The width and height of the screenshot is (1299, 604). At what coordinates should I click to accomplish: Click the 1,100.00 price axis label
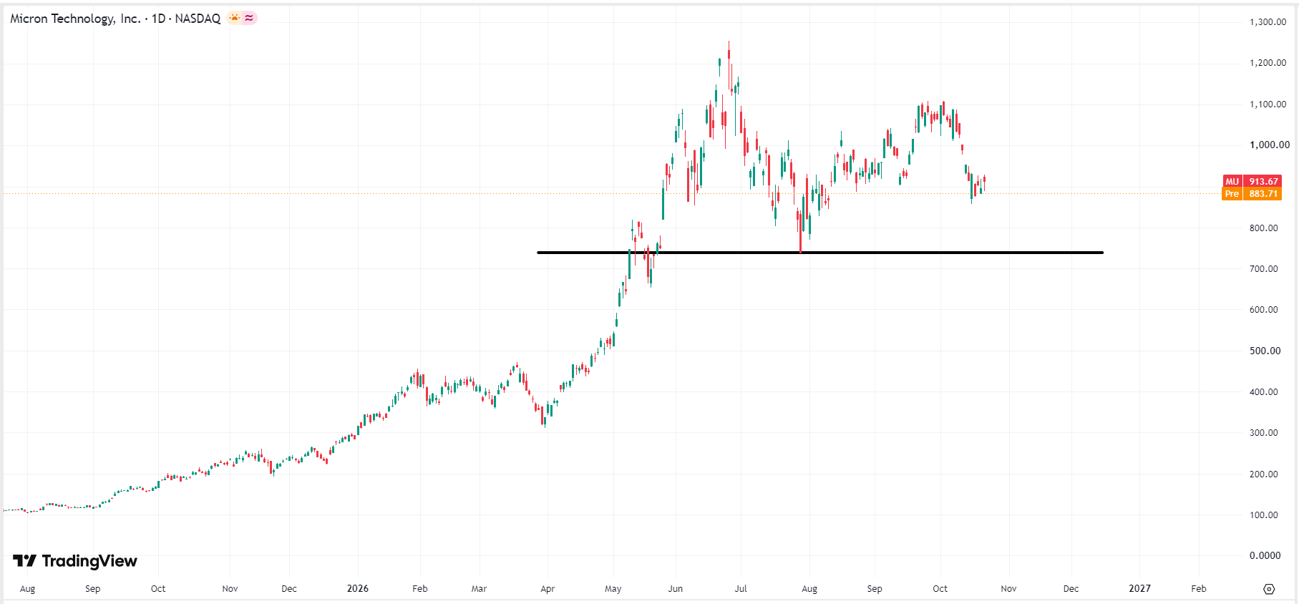pyautogui.click(x=1268, y=104)
